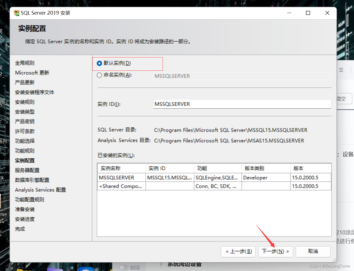Viewport: 354px width, 271px height.
Task: Click the MSSQL15.MSSQL... instance ID cell
Action: 170,178
